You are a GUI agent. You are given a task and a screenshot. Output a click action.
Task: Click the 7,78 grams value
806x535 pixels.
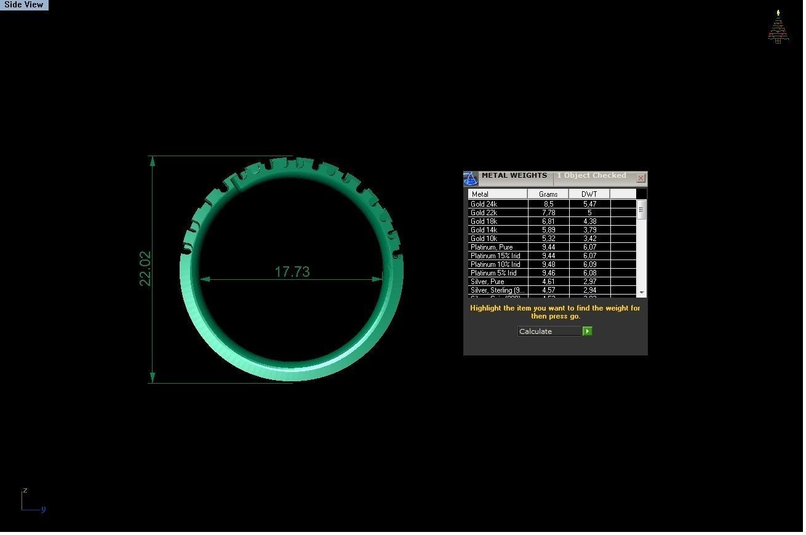[x=548, y=213]
